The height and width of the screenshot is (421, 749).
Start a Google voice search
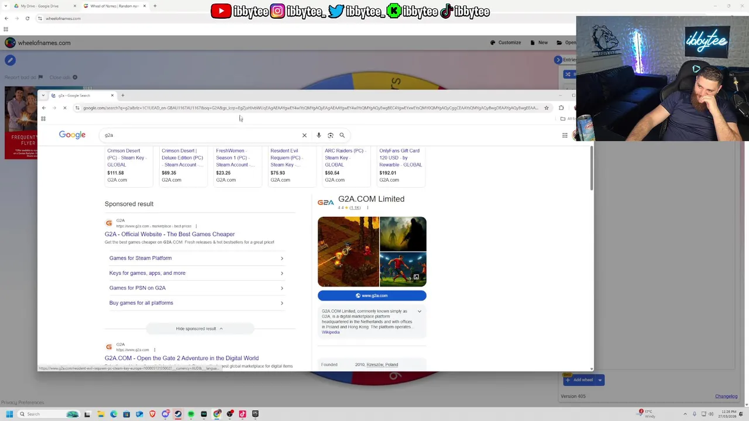pyautogui.click(x=319, y=135)
